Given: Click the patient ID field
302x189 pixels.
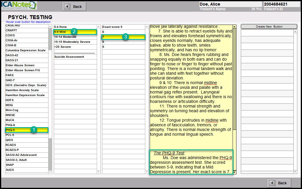Looking at the screenshot, I should 281,4.
